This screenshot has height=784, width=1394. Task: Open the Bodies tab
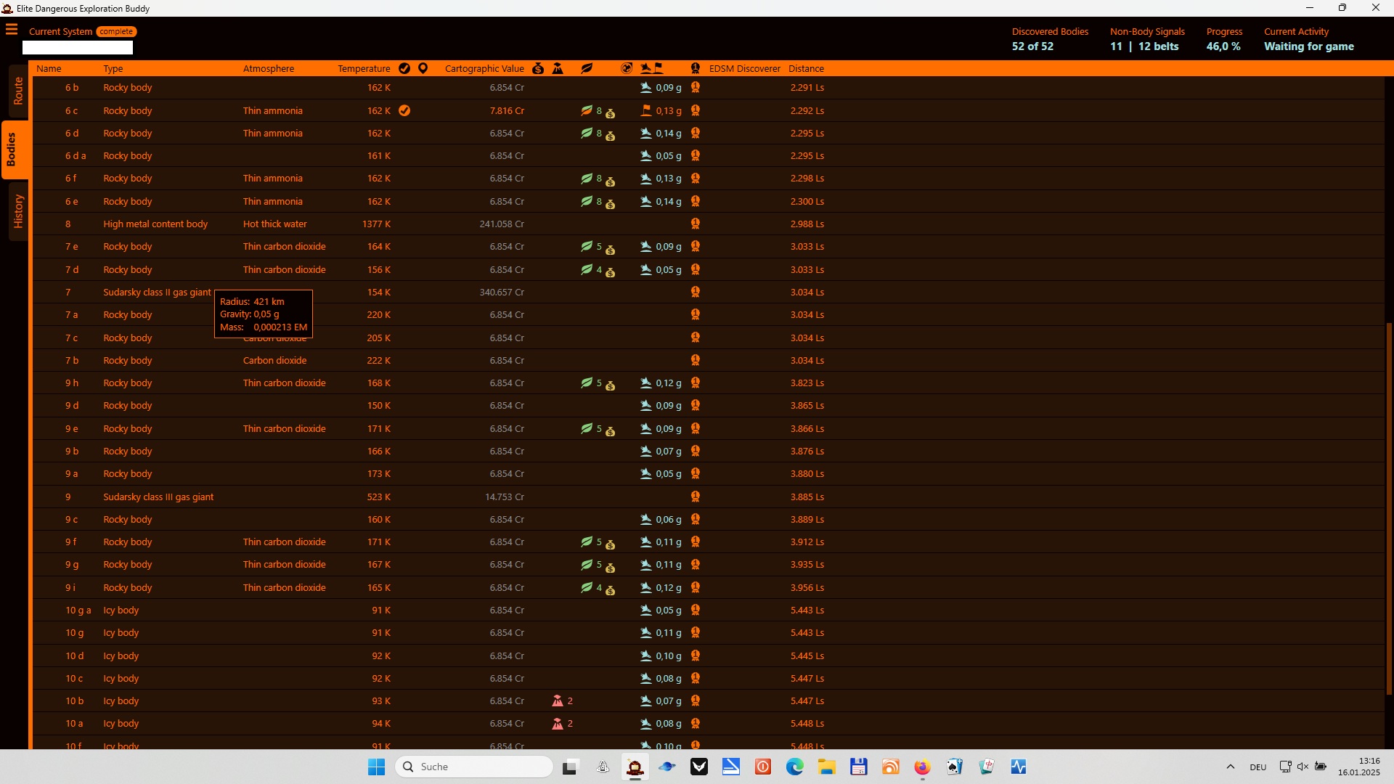click(13, 150)
